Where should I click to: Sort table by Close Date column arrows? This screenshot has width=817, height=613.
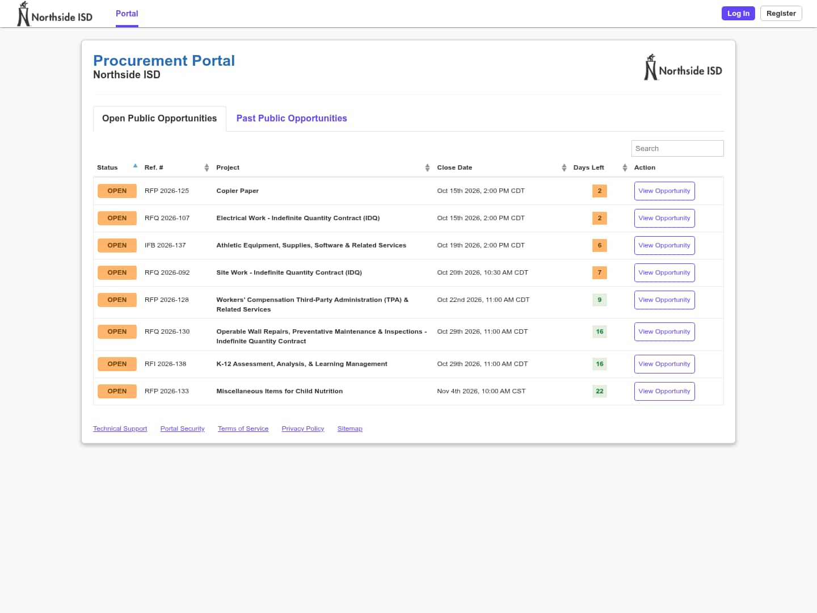(x=564, y=167)
